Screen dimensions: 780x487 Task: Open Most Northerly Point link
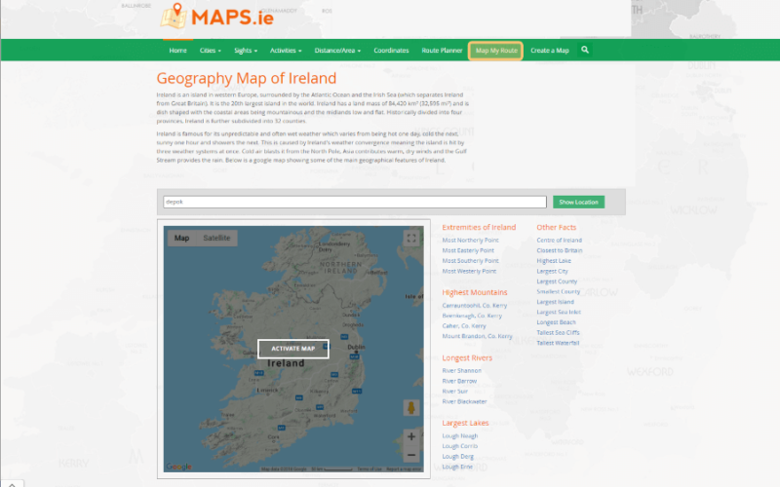coord(470,240)
